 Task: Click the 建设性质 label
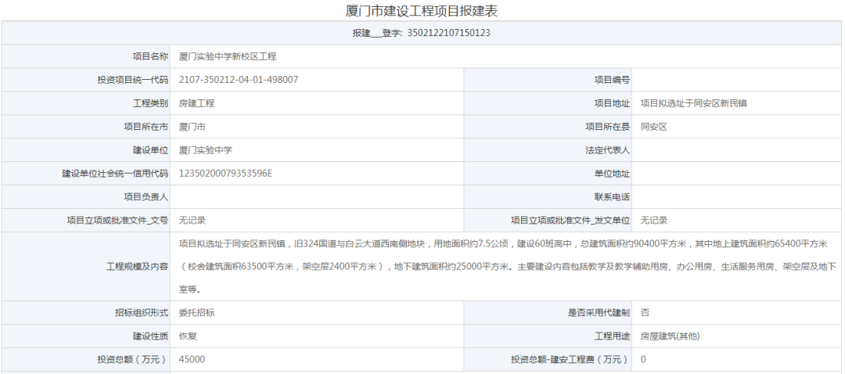click(x=150, y=336)
